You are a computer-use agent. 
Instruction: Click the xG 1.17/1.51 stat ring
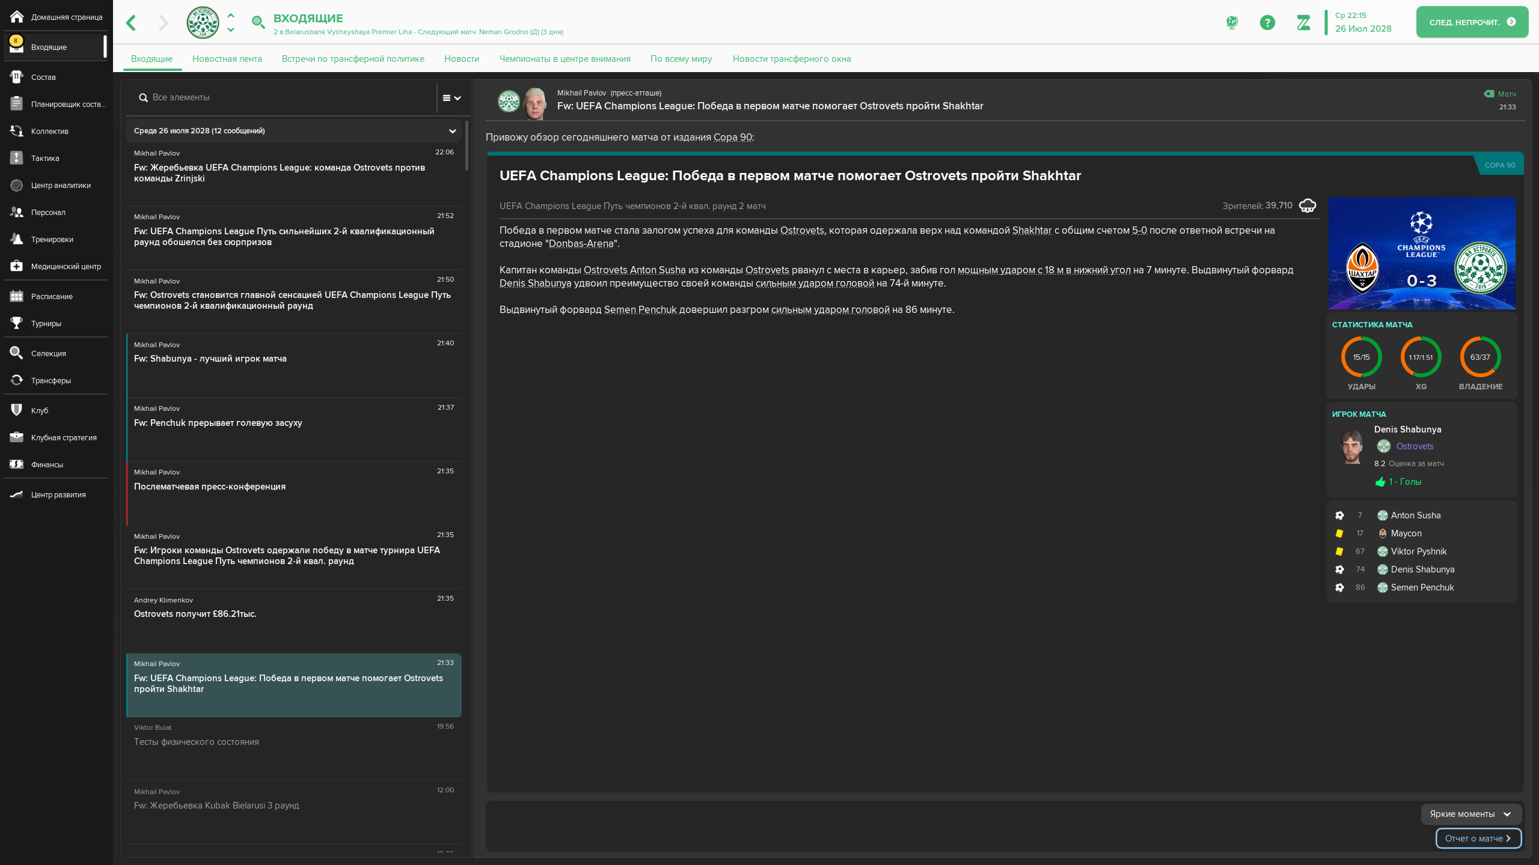[1421, 357]
